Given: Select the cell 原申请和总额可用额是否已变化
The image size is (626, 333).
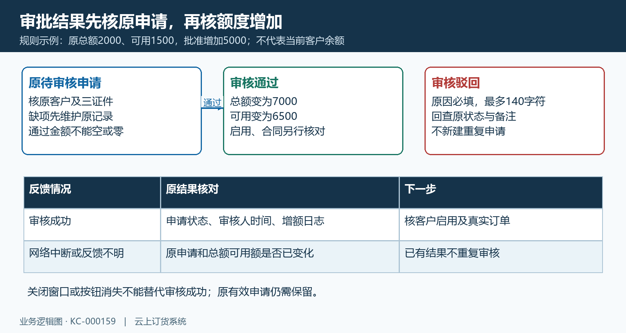Looking at the screenshot, I should tap(280, 257).
